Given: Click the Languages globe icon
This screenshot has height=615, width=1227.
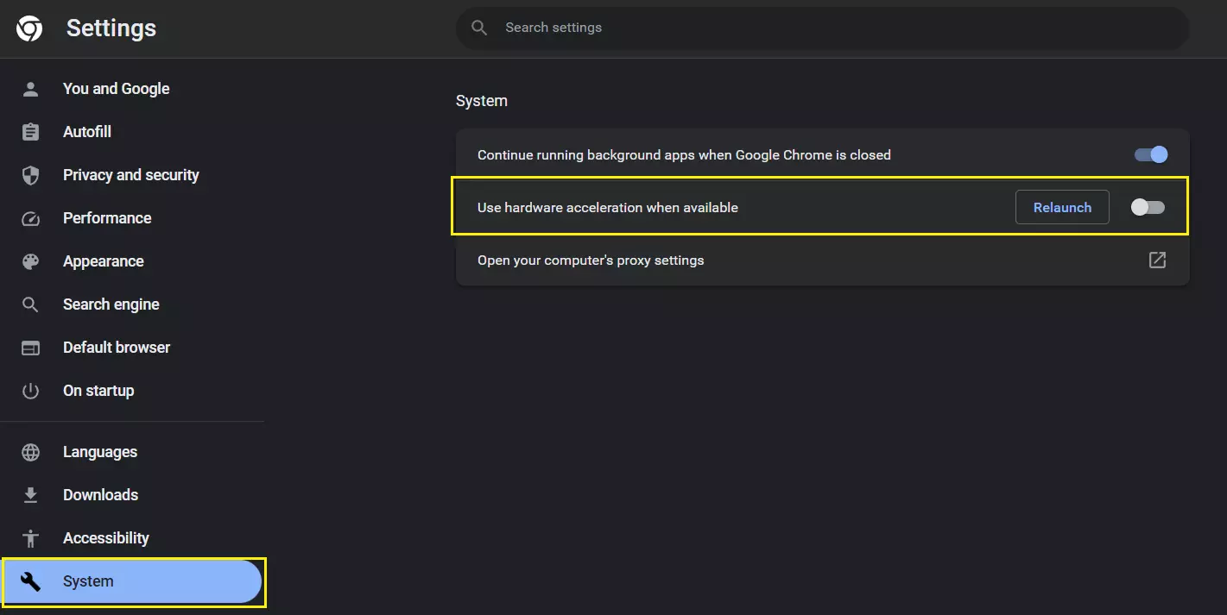Looking at the screenshot, I should coord(30,451).
